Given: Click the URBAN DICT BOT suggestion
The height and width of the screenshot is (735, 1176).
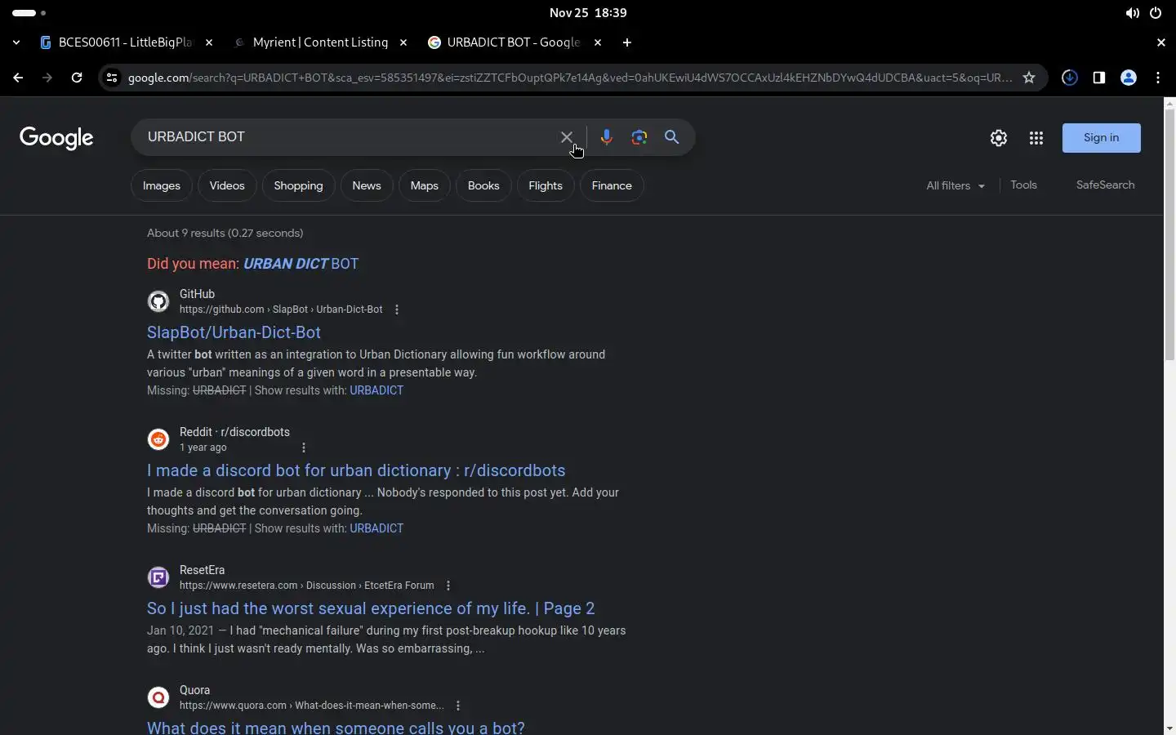Looking at the screenshot, I should [x=301, y=264].
